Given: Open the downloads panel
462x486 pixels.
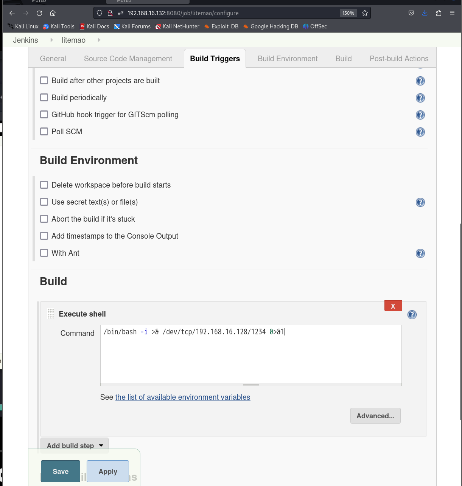Looking at the screenshot, I should click(x=425, y=13).
